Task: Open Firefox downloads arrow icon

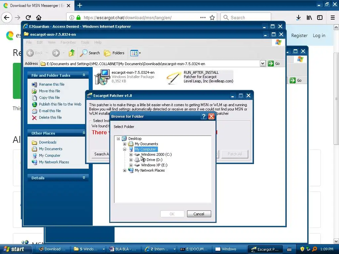Action: tap(298, 18)
